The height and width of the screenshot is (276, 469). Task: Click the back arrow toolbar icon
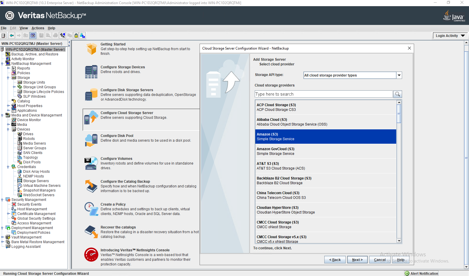click(11, 35)
